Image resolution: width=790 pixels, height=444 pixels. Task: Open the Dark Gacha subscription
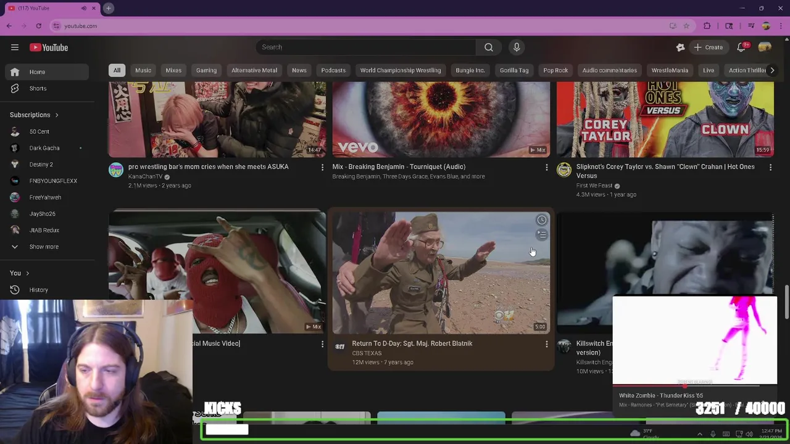pos(47,148)
